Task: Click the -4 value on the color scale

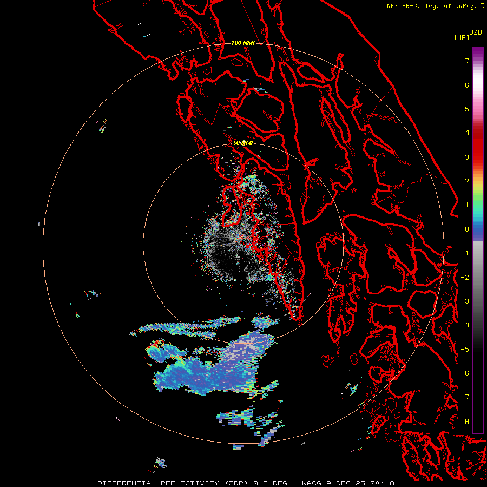Action: pos(465,325)
